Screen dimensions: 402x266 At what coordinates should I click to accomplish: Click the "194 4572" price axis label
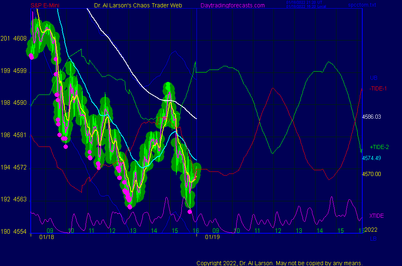14,167
